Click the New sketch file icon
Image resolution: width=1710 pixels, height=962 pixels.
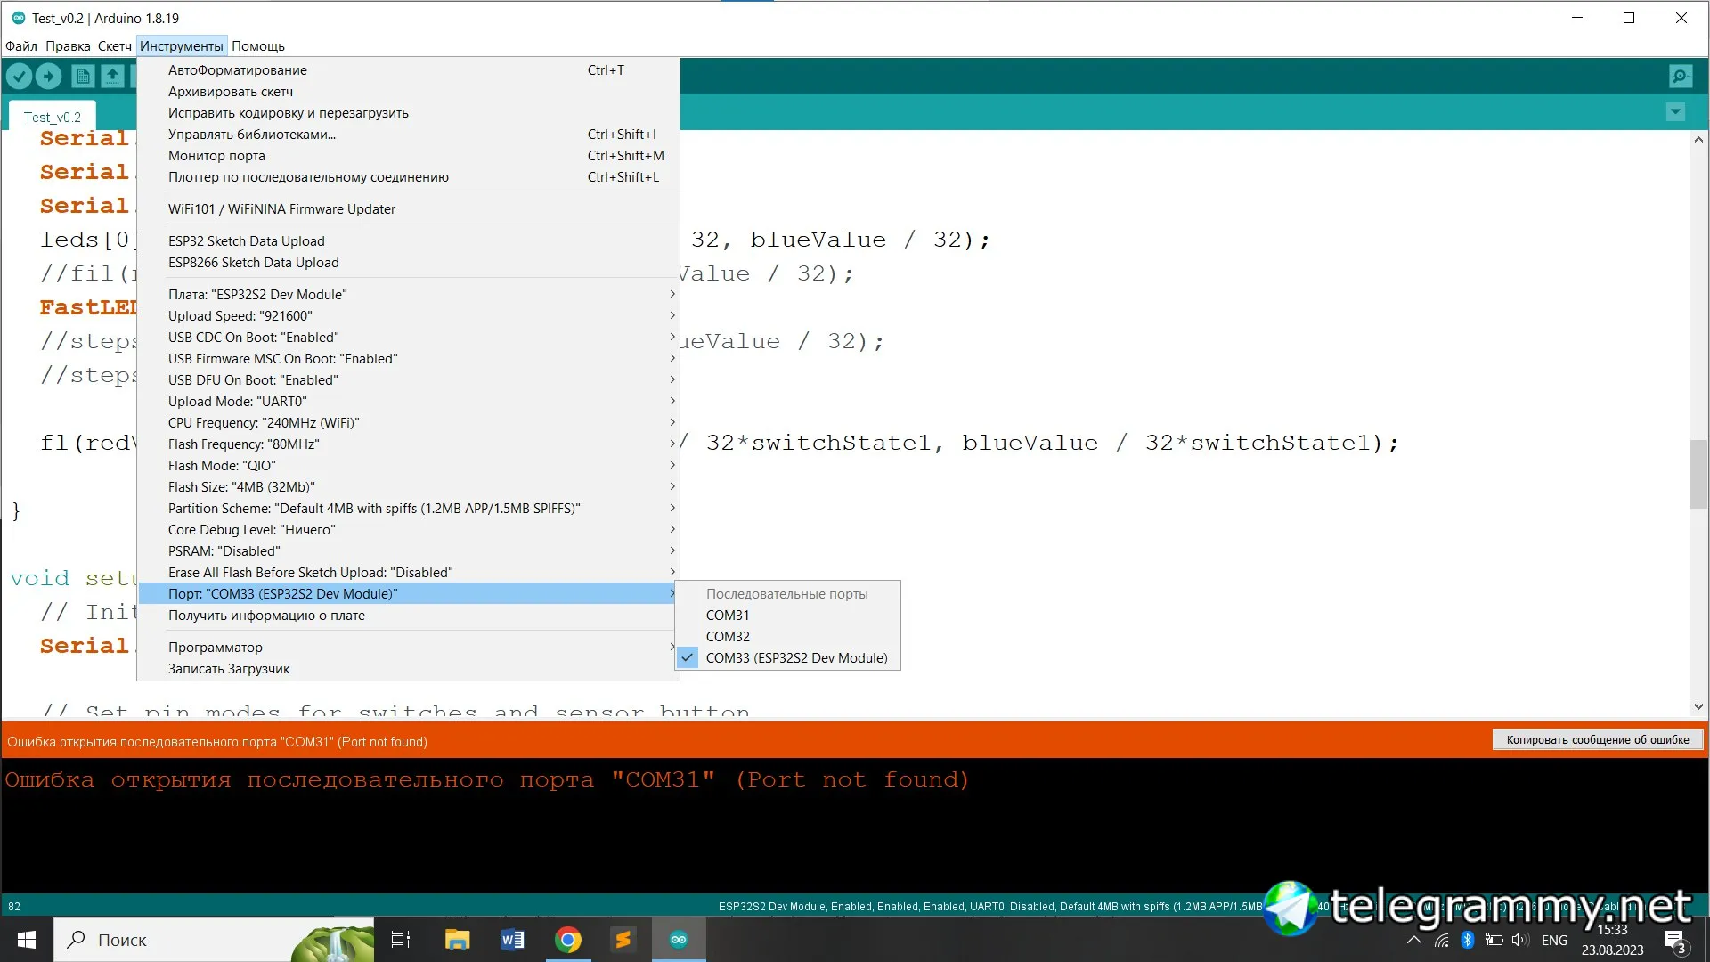coord(83,77)
